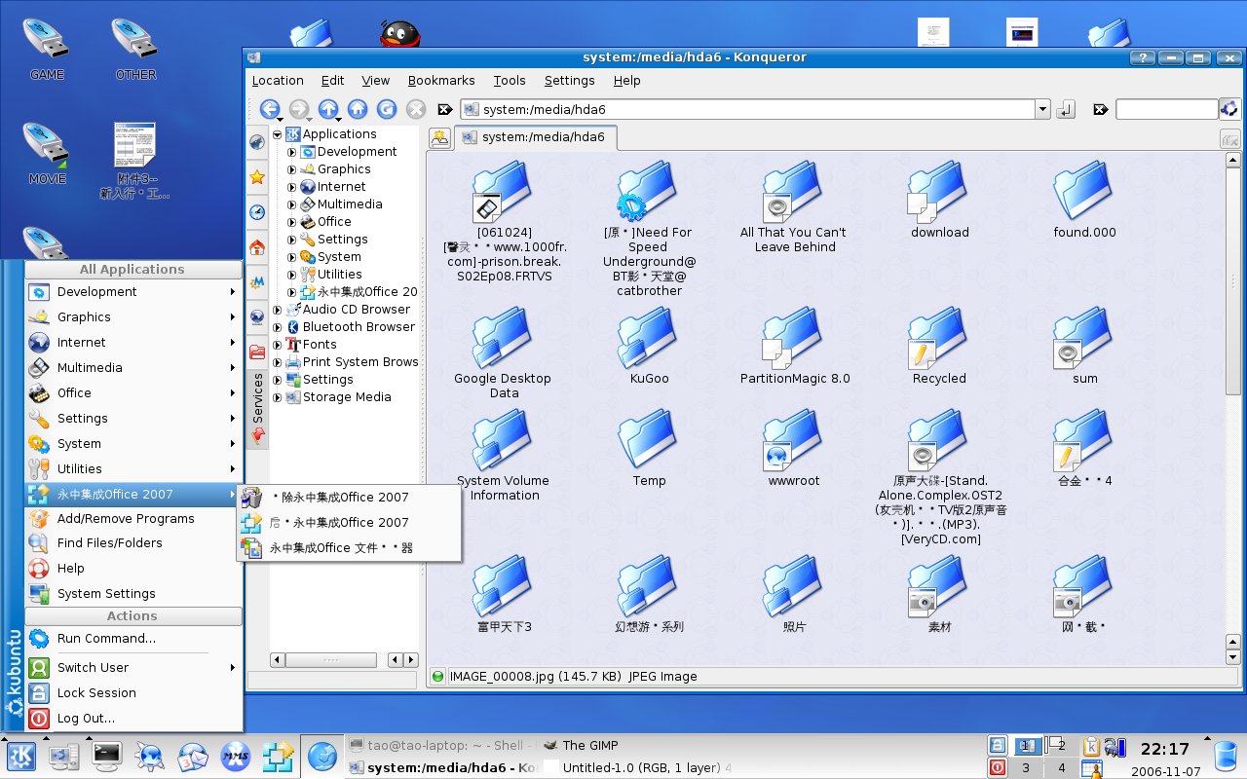Click the sidebar tree horizontal scrollbar

click(344, 660)
